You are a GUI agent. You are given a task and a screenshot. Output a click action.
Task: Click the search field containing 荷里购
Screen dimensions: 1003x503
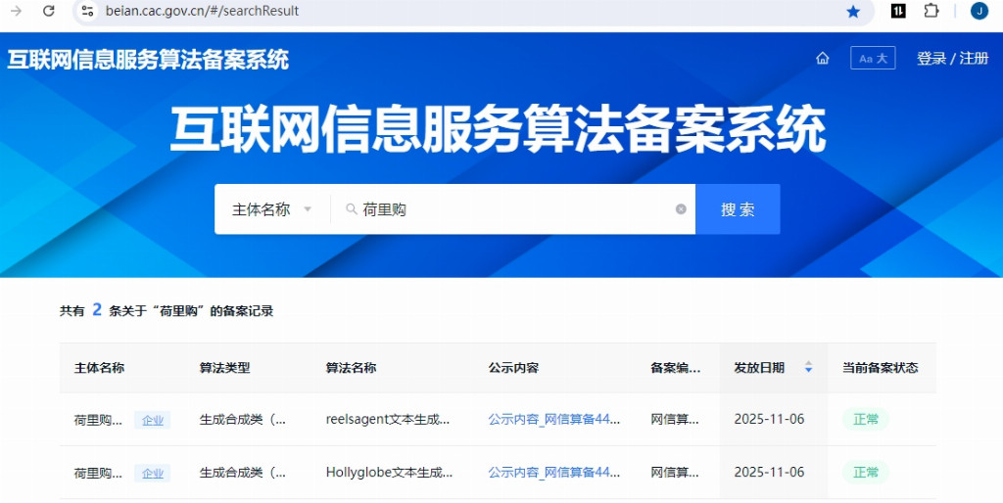click(x=509, y=209)
